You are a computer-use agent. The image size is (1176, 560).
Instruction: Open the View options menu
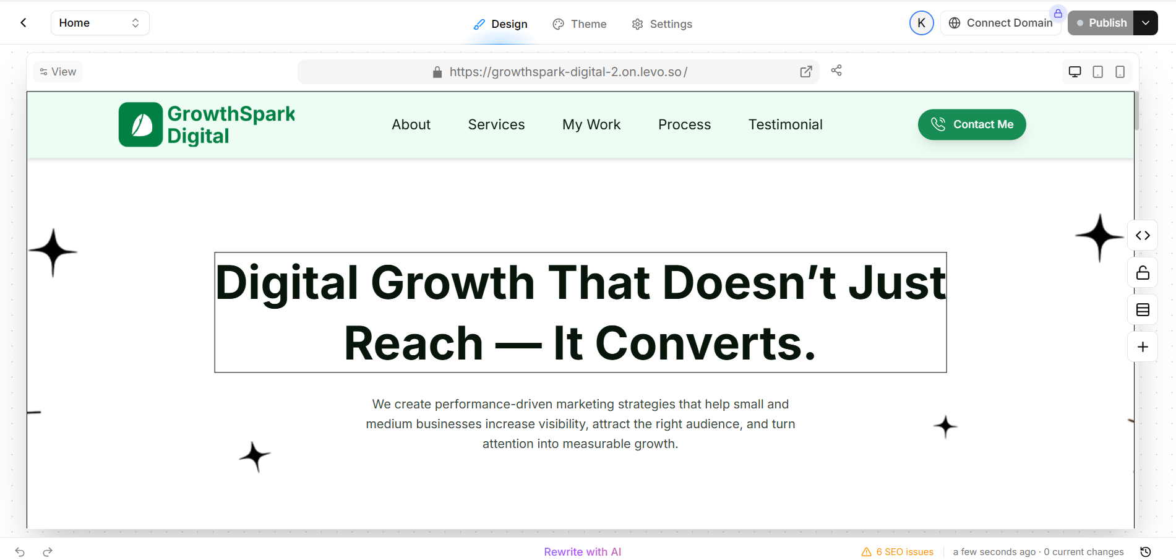[58, 72]
